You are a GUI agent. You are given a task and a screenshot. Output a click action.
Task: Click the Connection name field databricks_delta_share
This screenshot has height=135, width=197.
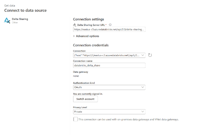(109, 65)
